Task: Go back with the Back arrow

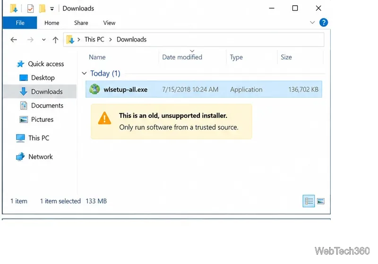Action: [14, 40]
